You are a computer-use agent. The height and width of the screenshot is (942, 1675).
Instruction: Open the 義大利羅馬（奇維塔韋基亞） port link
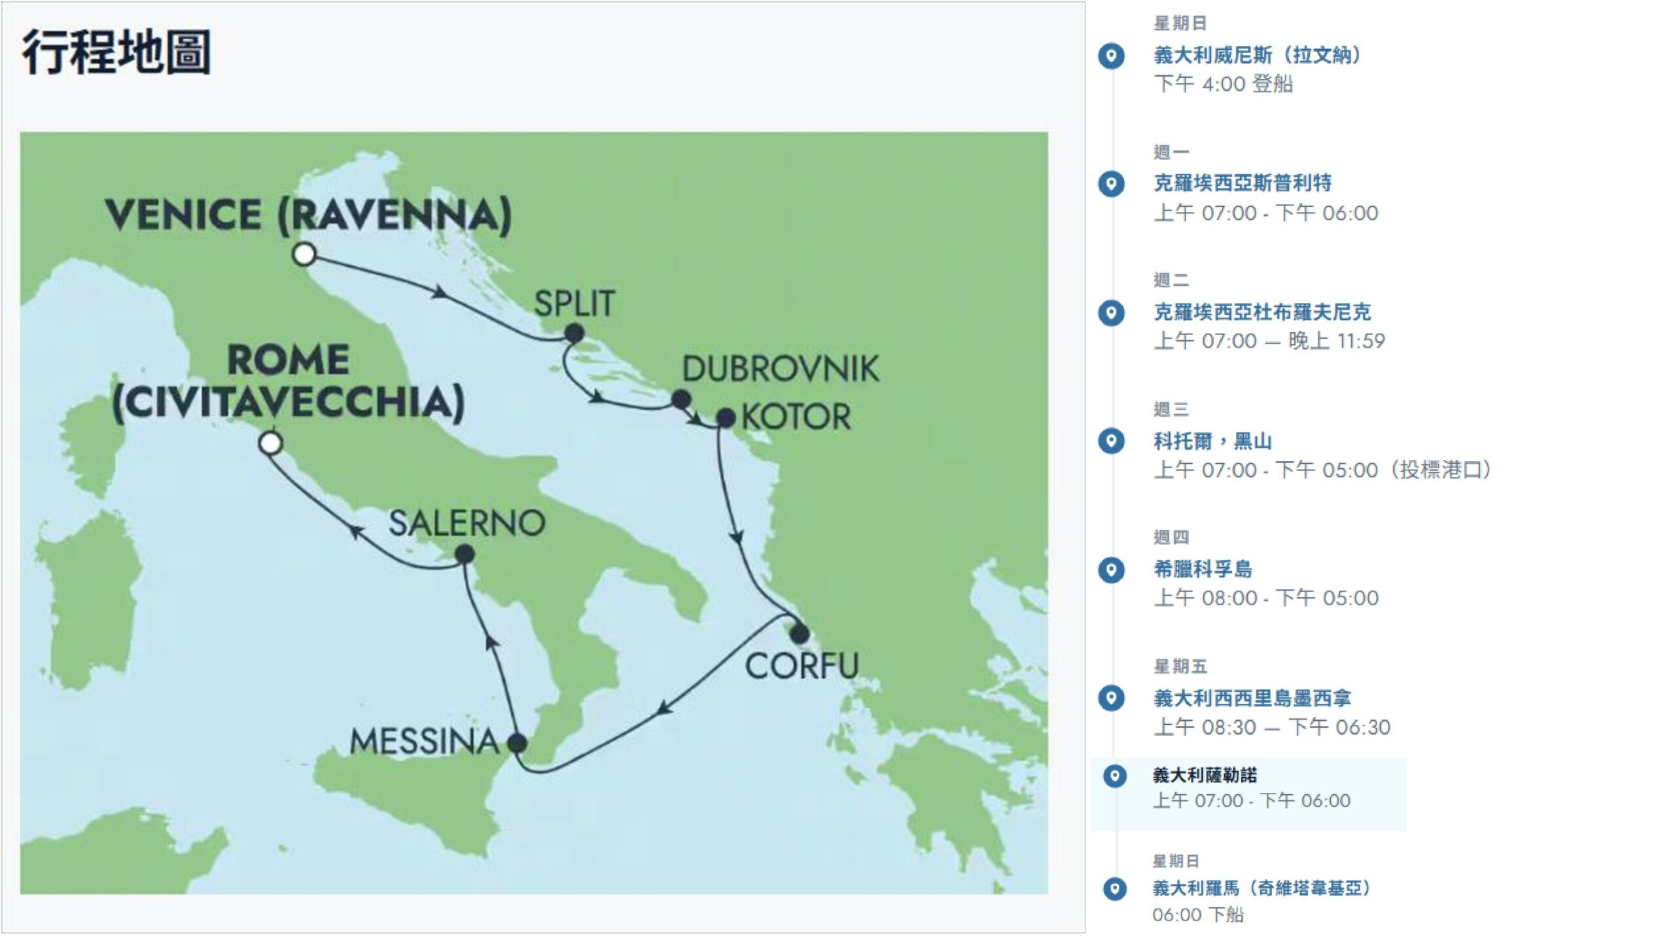(1261, 888)
